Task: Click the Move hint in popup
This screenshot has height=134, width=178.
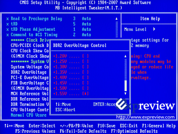Action: tap(63, 104)
